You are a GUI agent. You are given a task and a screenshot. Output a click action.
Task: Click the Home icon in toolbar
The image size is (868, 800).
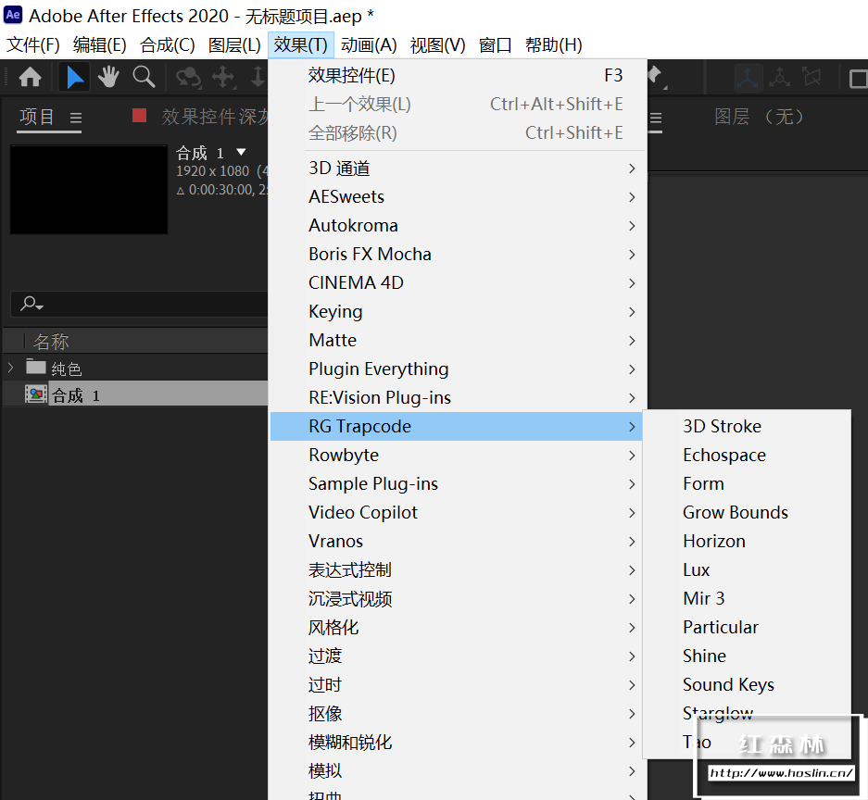tap(30, 77)
